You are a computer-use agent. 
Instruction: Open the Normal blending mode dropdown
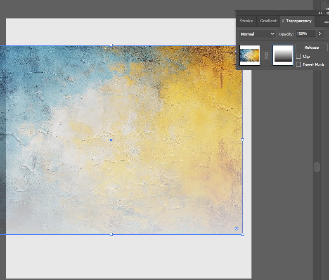pyautogui.click(x=258, y=34)
